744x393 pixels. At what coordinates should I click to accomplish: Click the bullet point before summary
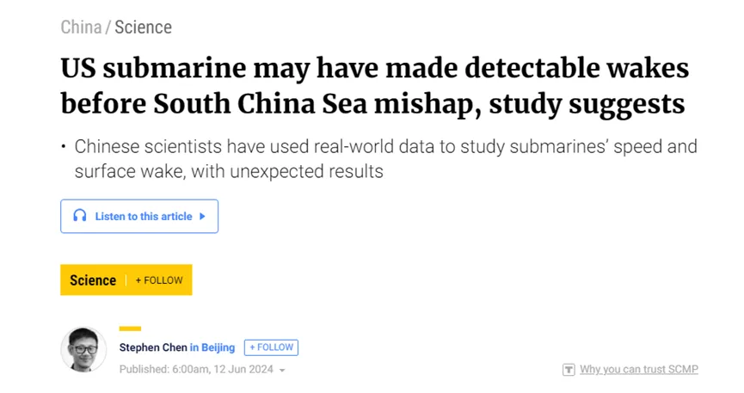[63, 146]
